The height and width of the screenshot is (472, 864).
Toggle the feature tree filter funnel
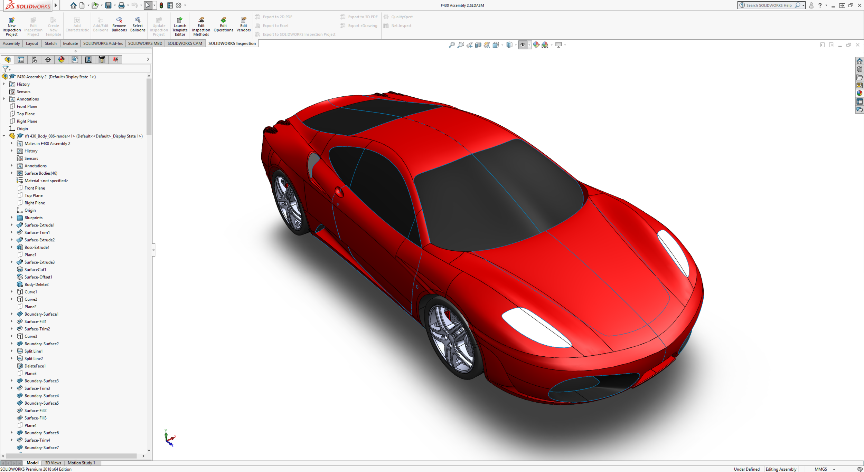pyautogui.click(x=6, y=69)
